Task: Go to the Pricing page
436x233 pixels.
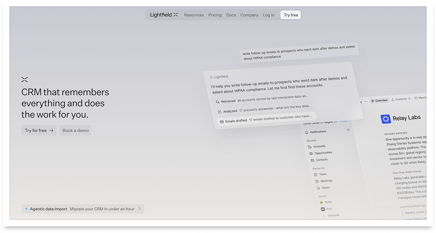Action: (215, 15)
